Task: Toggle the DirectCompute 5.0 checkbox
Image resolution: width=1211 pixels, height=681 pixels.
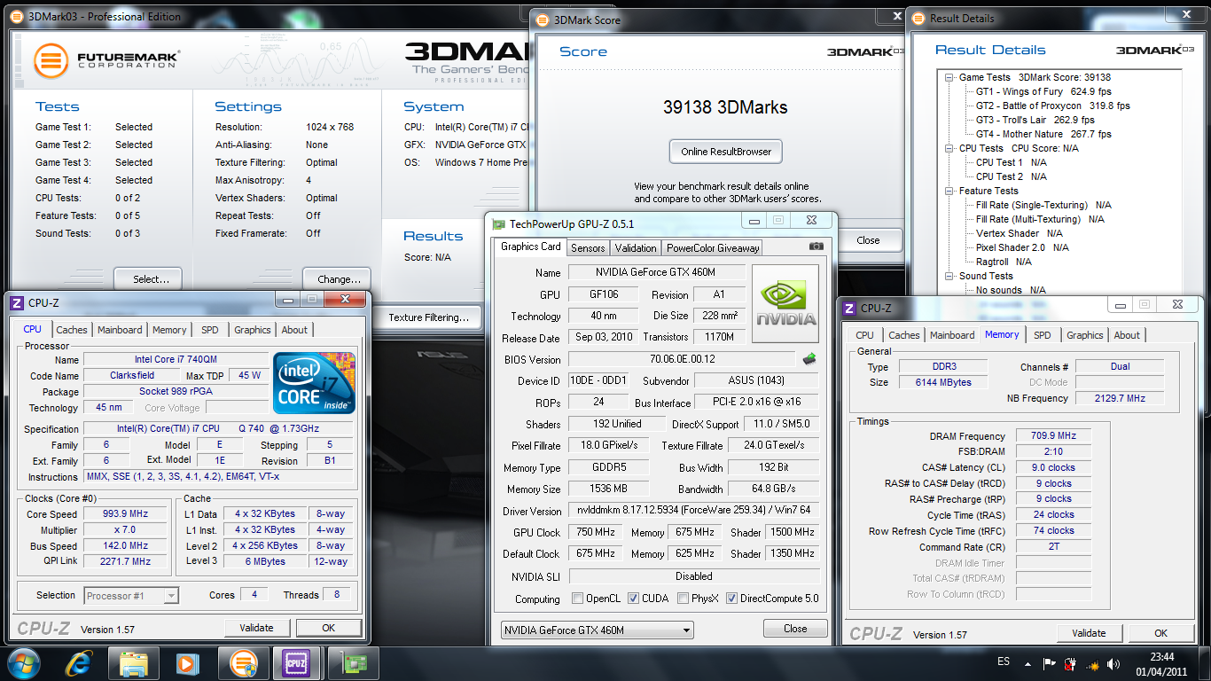Action: click(731, 599)
